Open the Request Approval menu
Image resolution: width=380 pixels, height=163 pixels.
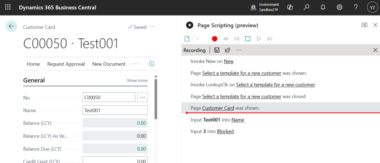click(66, 64)
